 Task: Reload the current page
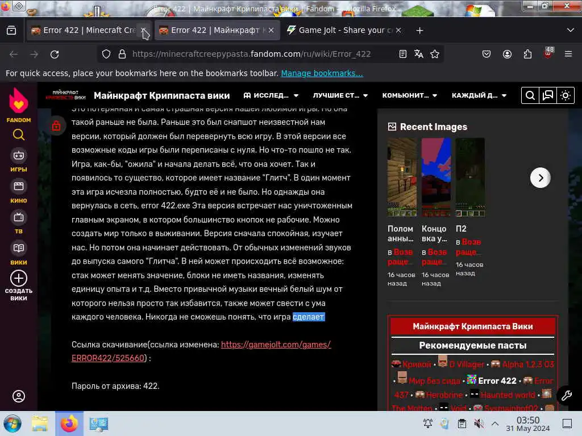point(55,54)
